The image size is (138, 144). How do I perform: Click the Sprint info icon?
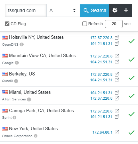14,118
